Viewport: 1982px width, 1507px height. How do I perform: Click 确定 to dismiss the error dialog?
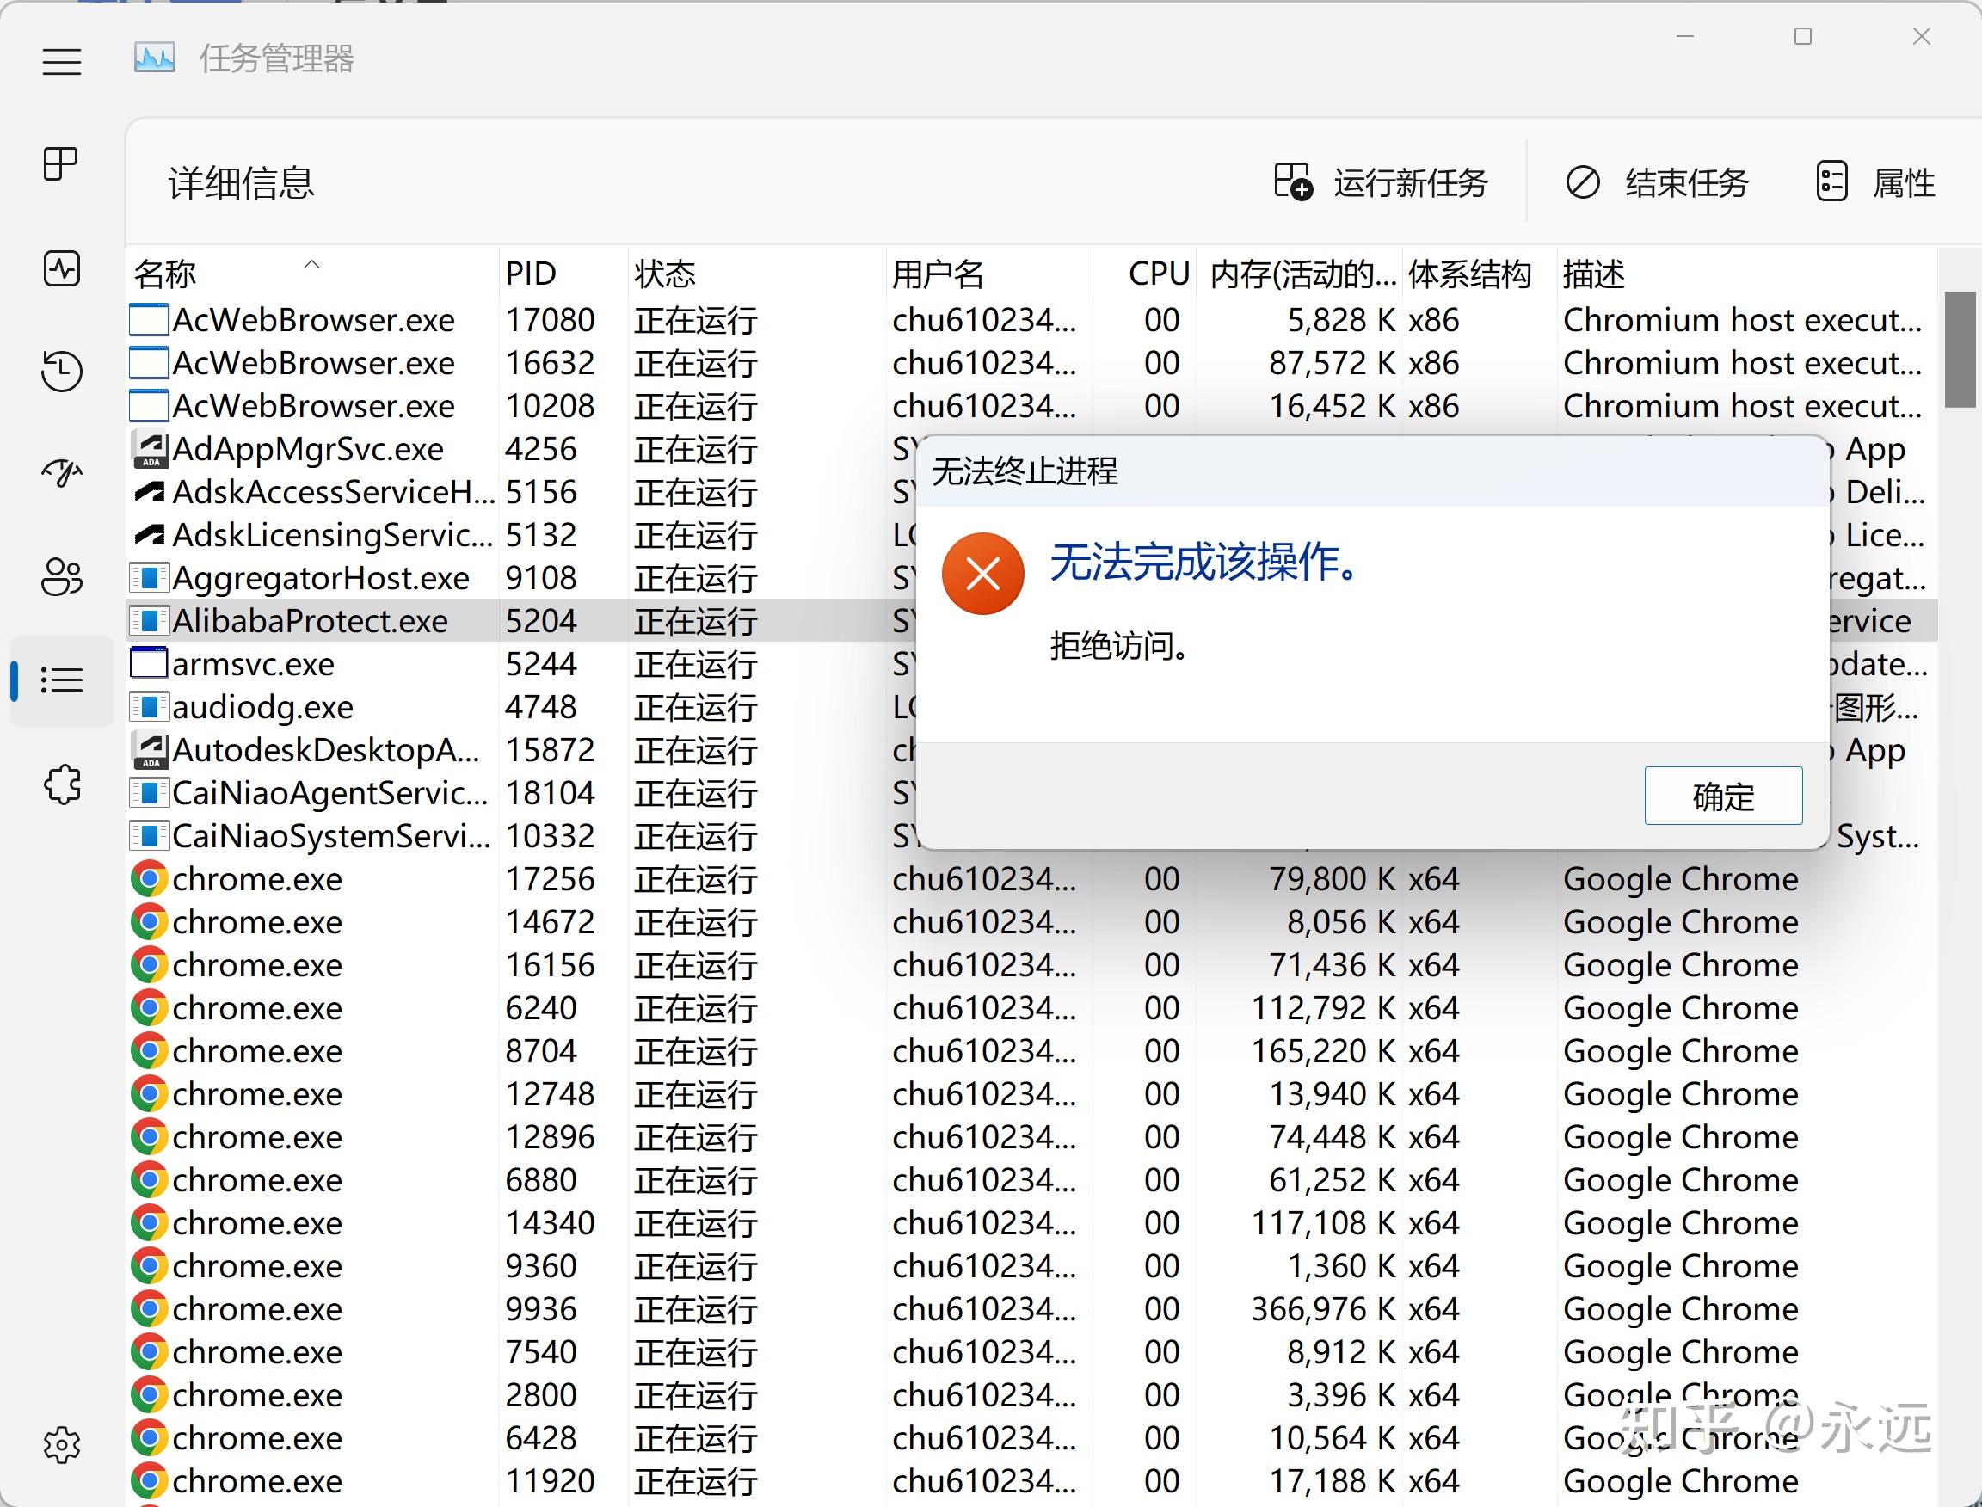pyautogui.click(x=1723, y=796)
